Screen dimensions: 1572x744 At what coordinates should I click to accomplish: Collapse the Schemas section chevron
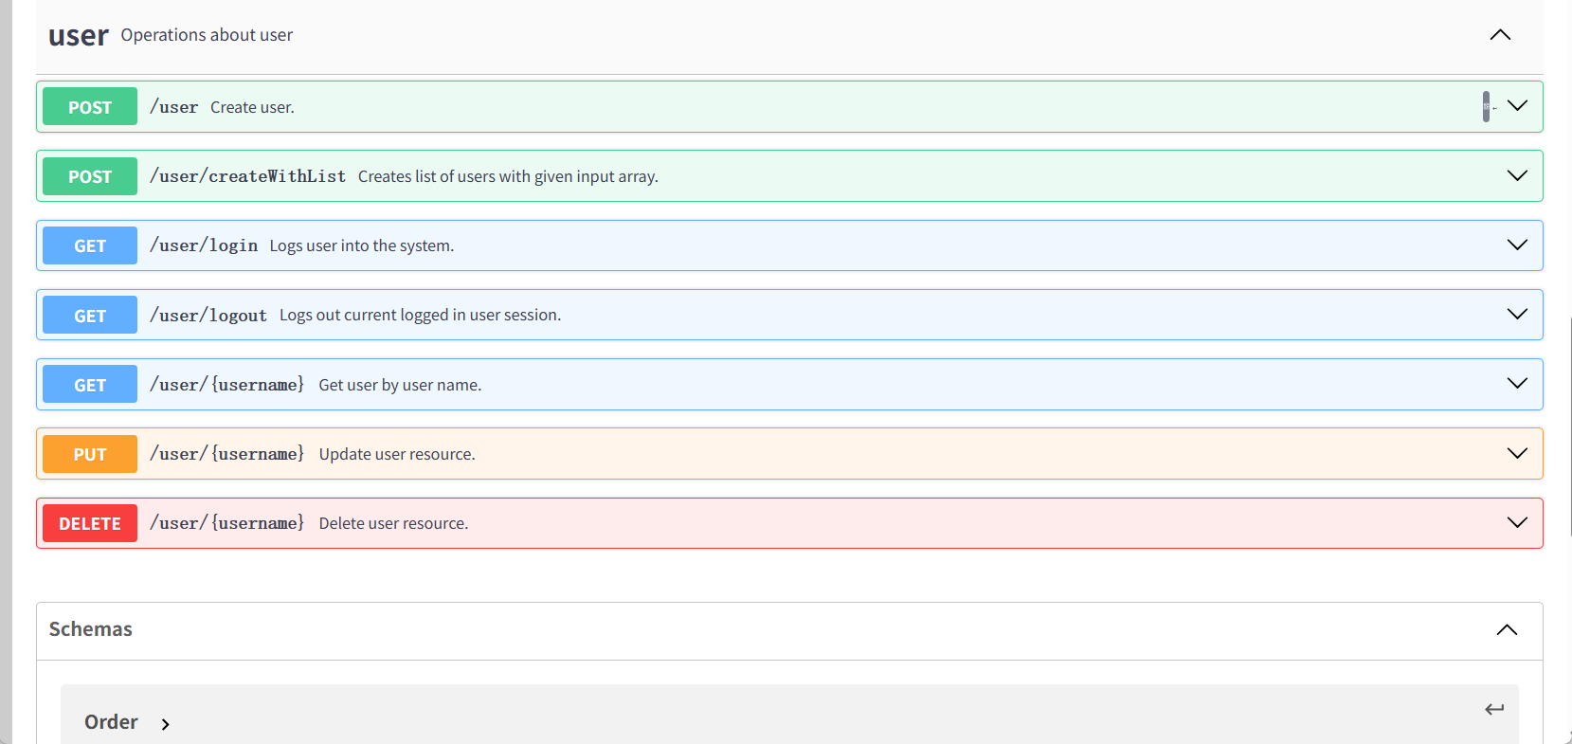pyautogui.click(x=1507, y=630)
